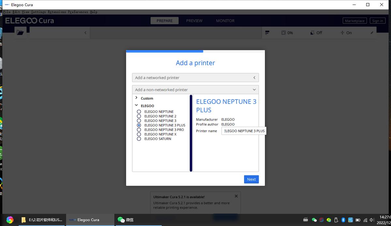Open the layer profile settings icon
Viewport: 391px width, 226px height.
[267, 33]
